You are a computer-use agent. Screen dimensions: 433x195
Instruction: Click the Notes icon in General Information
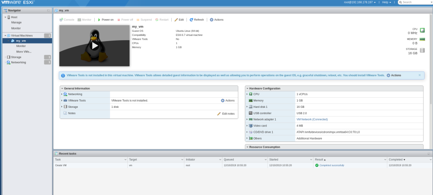click(65, 113)
